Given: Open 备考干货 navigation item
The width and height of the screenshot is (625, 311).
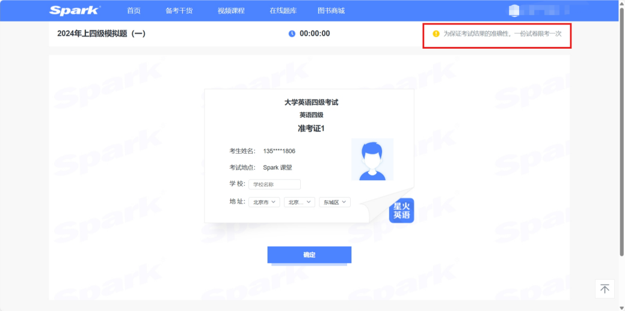Looking at the screenshot, I should pyautogui.click(x=179, y=11).
